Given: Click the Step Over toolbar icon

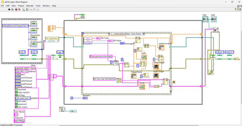Looking at the screenshot, I should coord(34,9).
